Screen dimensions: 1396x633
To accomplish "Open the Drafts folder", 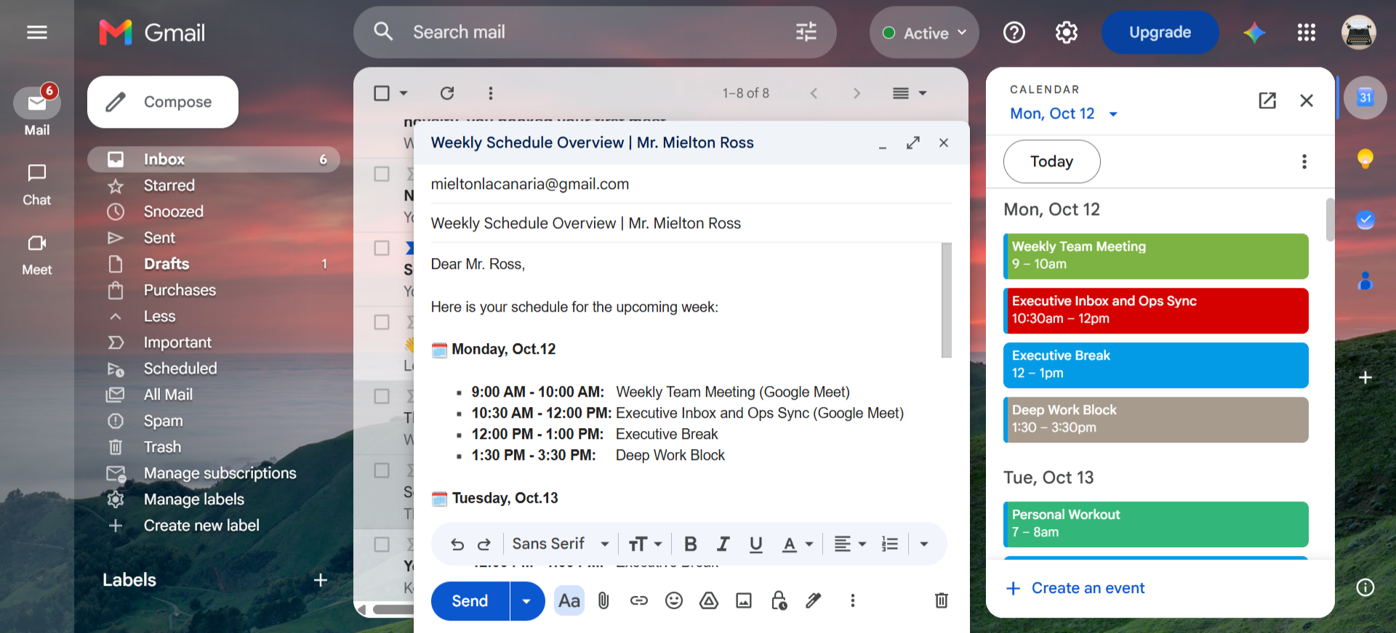I will pos(214,264).
